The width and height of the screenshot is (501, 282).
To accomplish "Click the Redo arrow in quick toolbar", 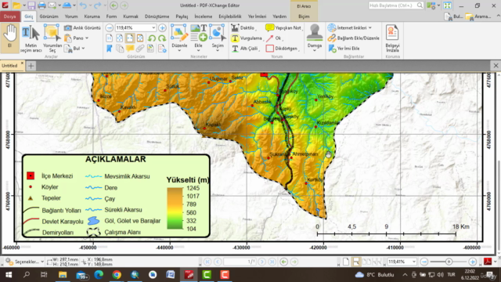I will point(97,5).
